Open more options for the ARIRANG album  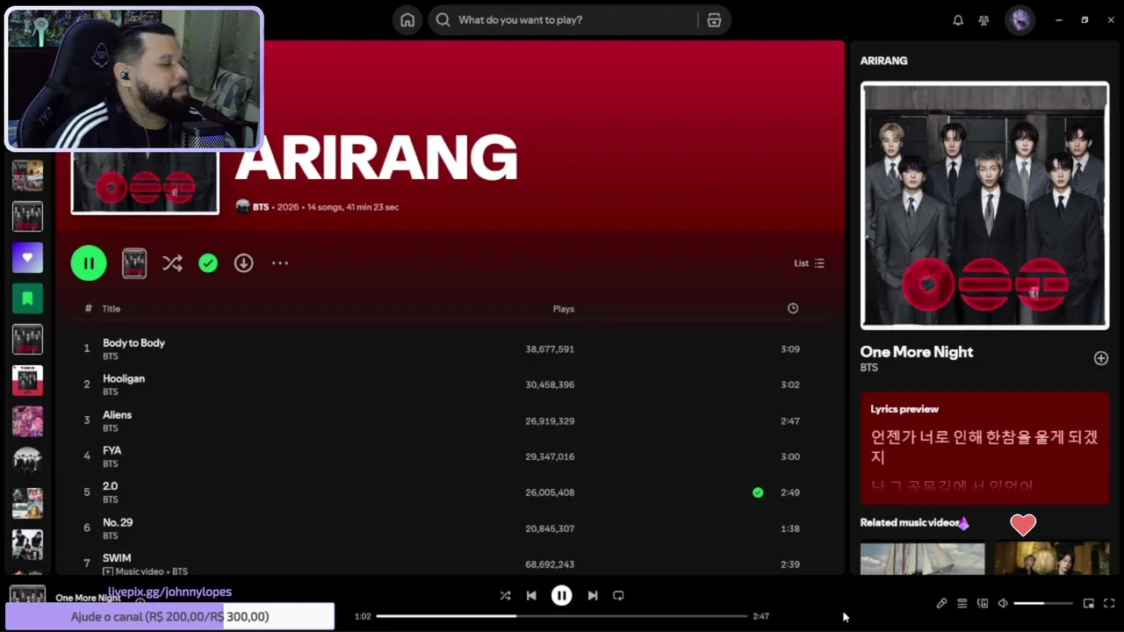(280, 263)
